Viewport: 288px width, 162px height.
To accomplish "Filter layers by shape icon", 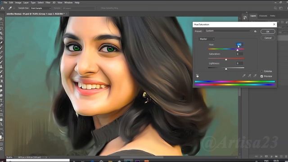I will point(283,22).
